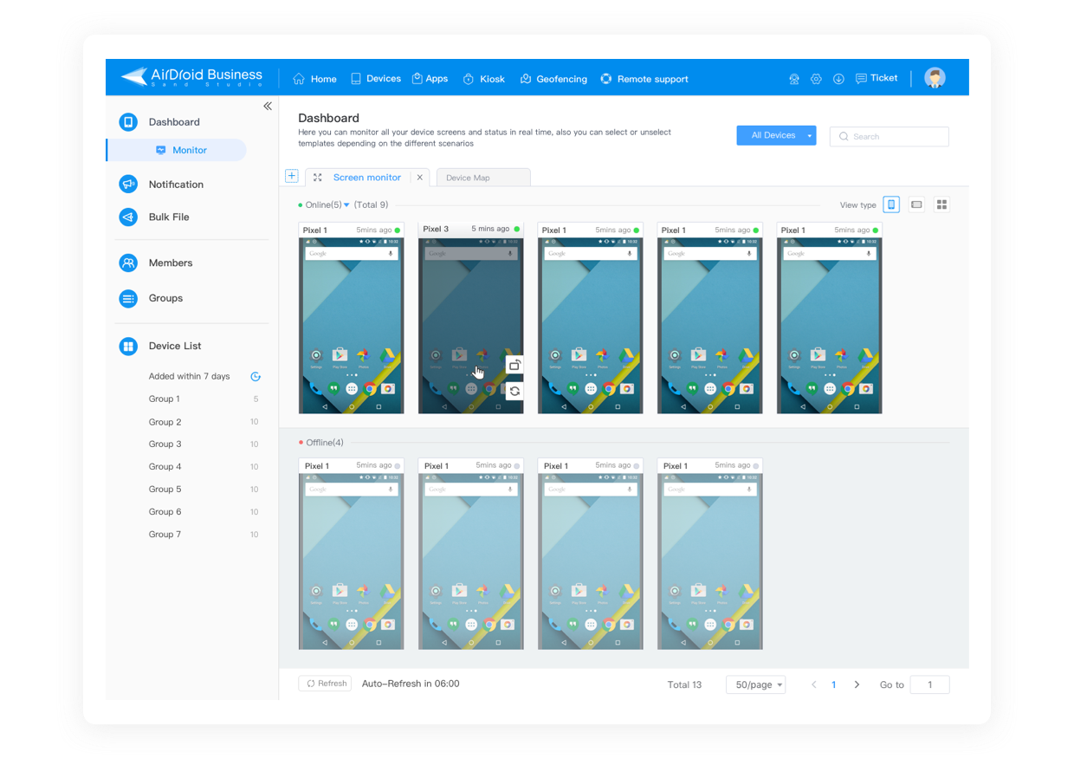Screen dimensions: 1074x759
Task: Click the download icon in the header
Action: [x=838, y=78]
